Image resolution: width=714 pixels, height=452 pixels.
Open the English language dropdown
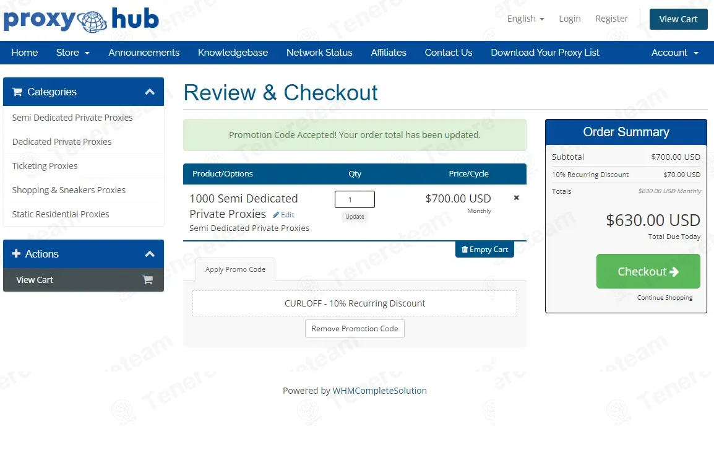(525, 19)
